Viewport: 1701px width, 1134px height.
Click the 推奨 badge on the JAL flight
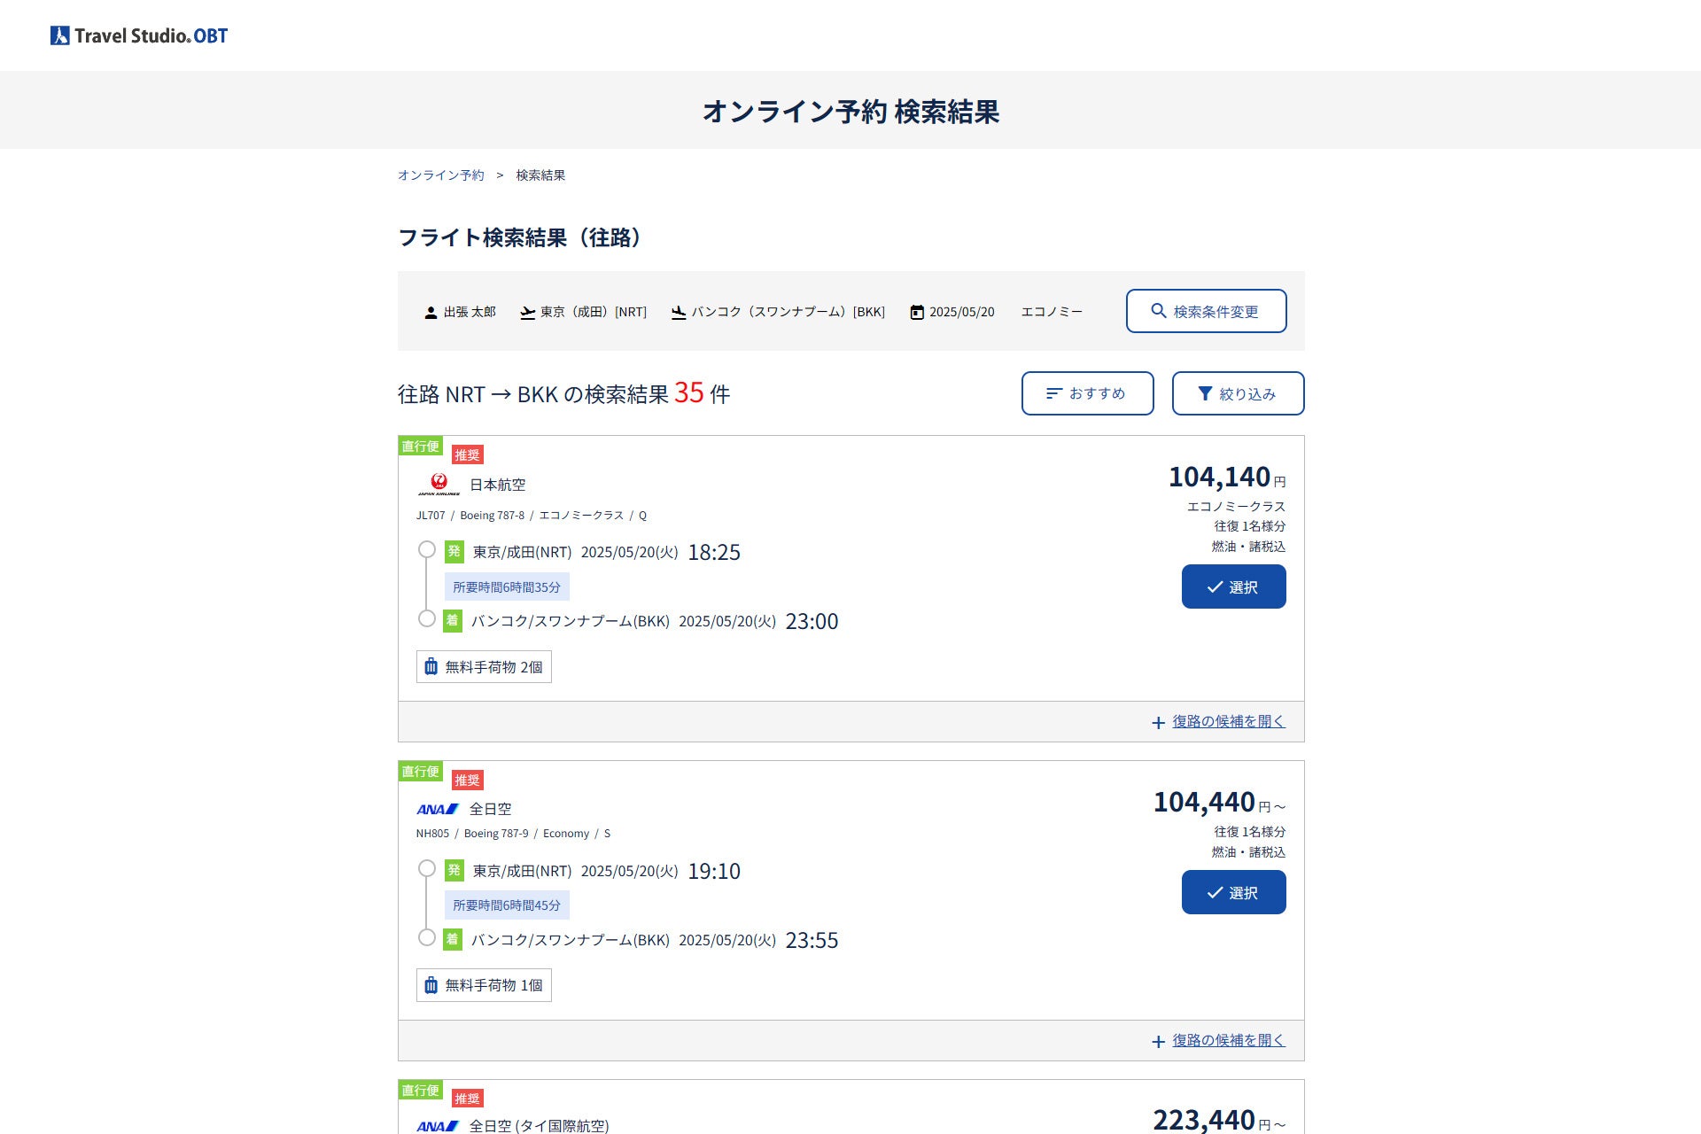click(467, 455)
